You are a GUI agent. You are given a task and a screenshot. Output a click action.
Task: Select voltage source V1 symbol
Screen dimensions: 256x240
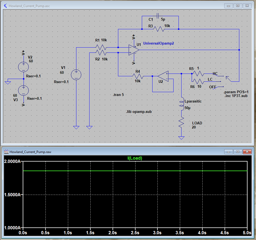click(76, 74)
